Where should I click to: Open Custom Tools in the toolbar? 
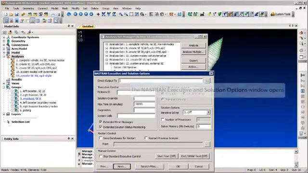click(x=281, y=14)
